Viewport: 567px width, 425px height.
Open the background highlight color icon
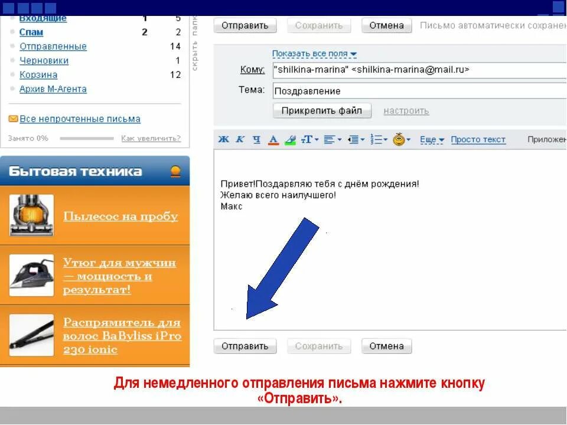point(291,140)
